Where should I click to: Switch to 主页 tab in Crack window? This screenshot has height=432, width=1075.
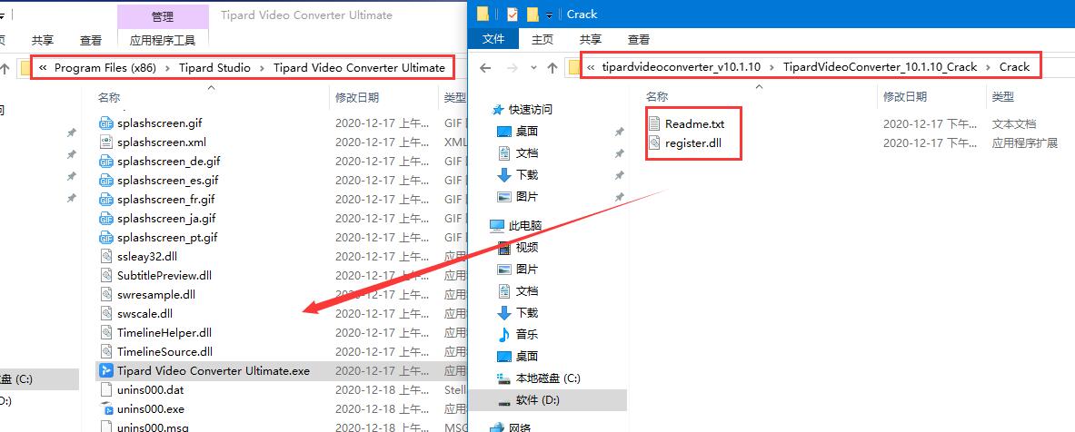[542, 40]
